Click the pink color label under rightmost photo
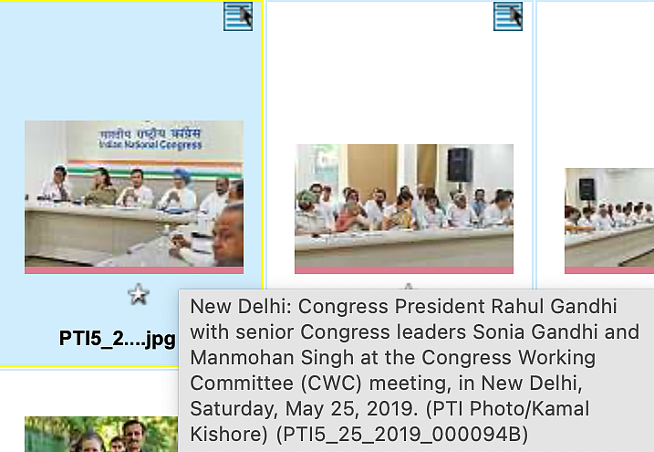This screenshot has width=654, height=452. click(609, 270)
